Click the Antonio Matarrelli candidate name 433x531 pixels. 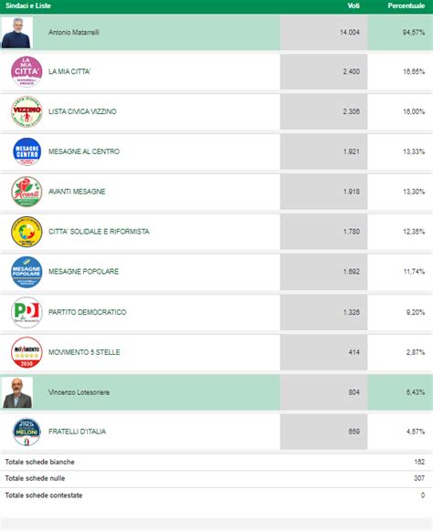click(74, 33)
